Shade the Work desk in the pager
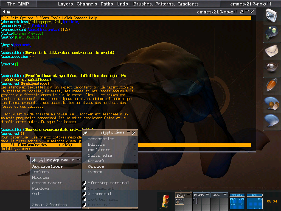This screenshot has width=281, height=211. coord(189,195)
